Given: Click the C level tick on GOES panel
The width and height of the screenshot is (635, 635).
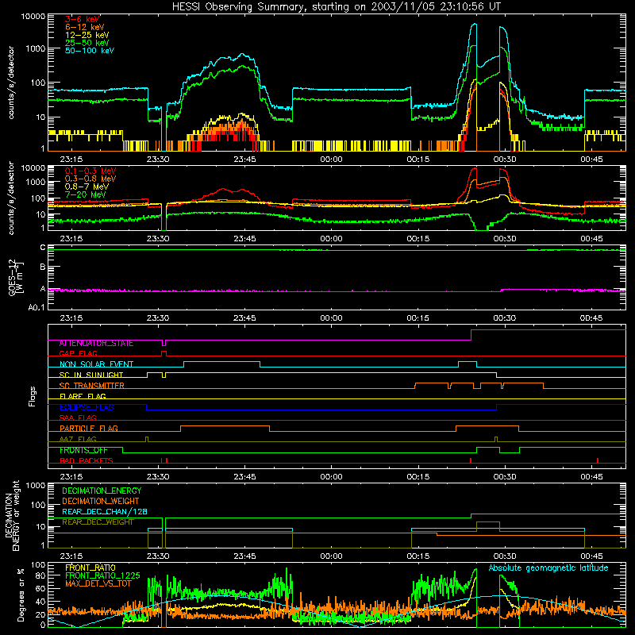Looking at the screenshot, I should [x=43, y=248].
